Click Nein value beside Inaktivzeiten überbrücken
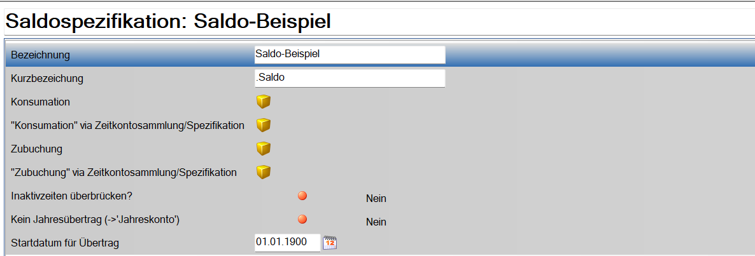The height and width of the screenshot is (256, 755). [x=376, y=198]
